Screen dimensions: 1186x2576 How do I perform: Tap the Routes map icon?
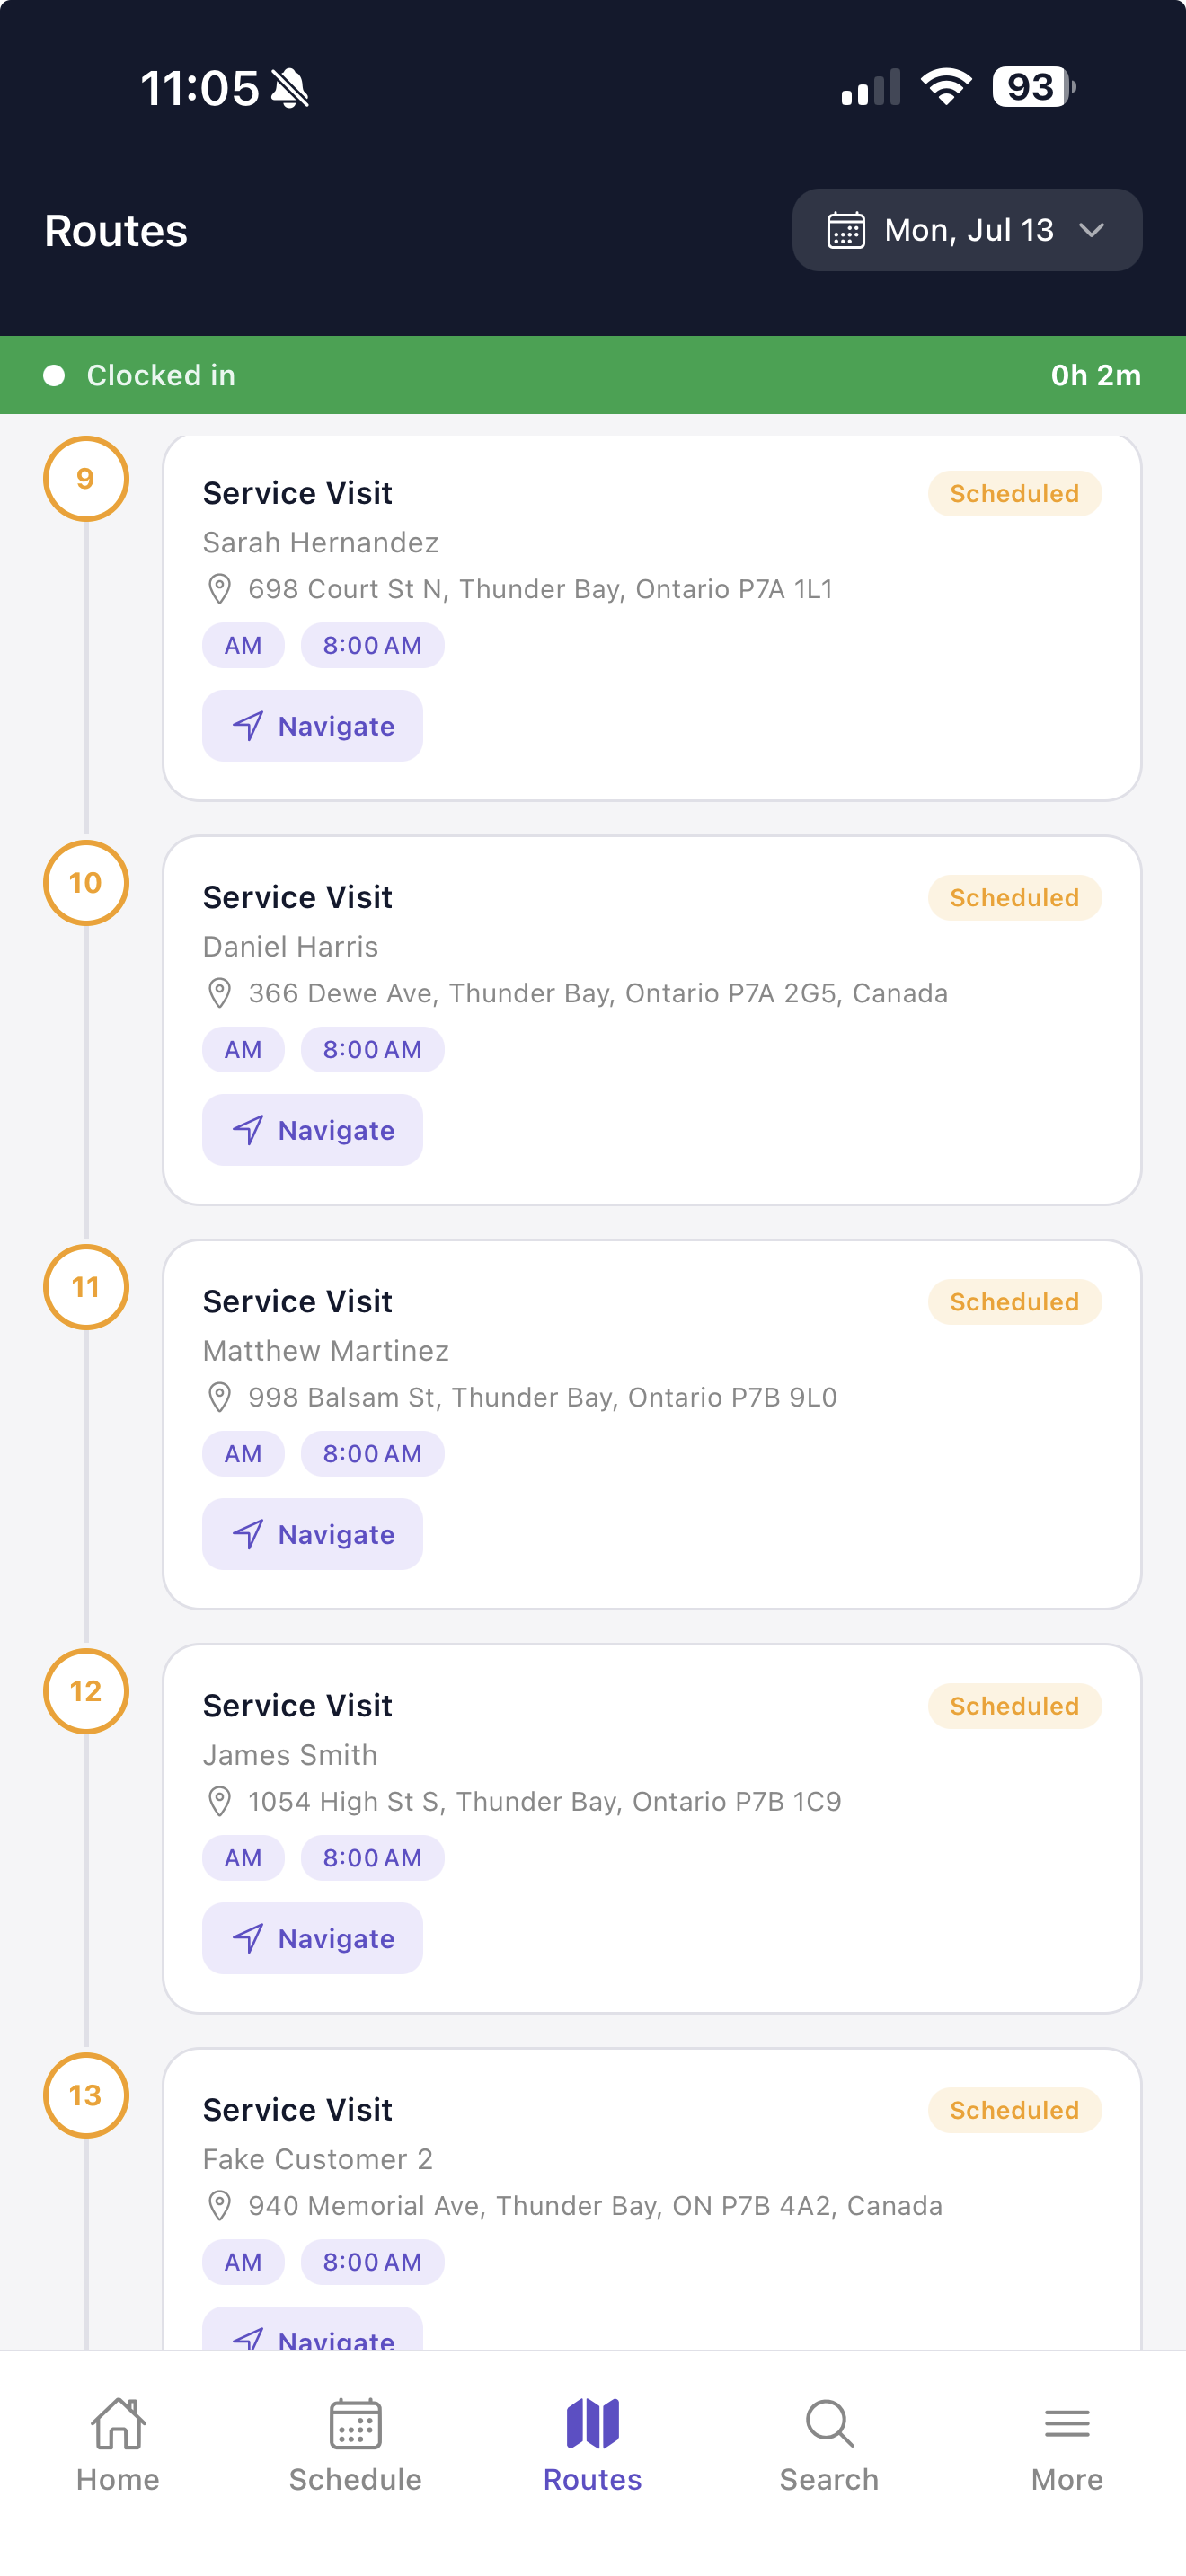[x=593, y=2423]
